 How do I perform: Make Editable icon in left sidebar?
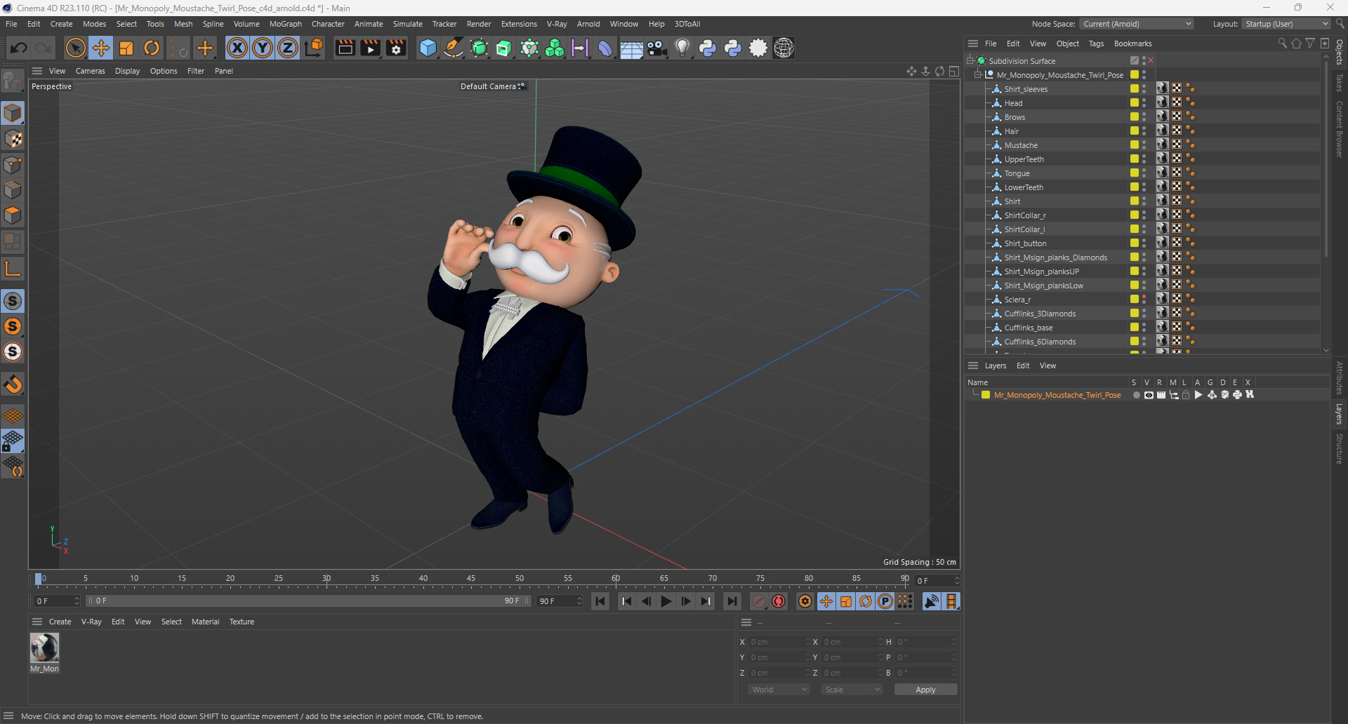[13, 81]
